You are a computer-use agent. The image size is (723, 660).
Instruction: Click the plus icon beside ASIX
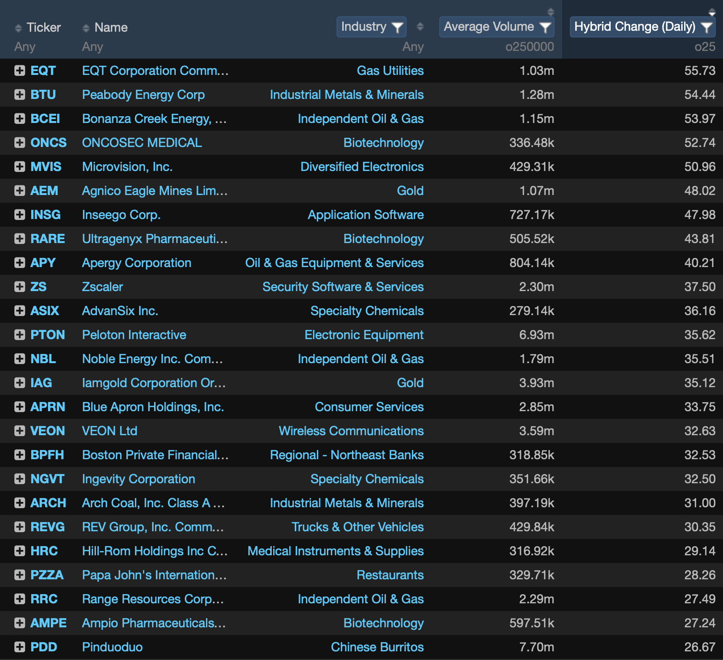tap(20, 311)
